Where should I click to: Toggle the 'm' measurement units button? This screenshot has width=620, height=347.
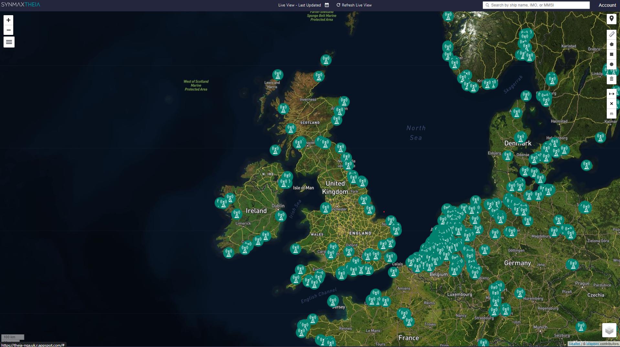pos(611,114)
